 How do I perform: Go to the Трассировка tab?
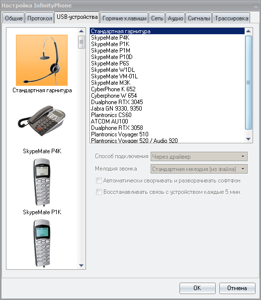[x=232, y=18]
